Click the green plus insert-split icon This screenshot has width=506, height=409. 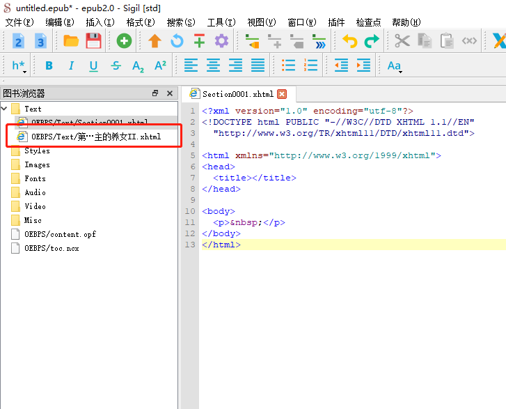pyautogui.click(x=200, y=41)
